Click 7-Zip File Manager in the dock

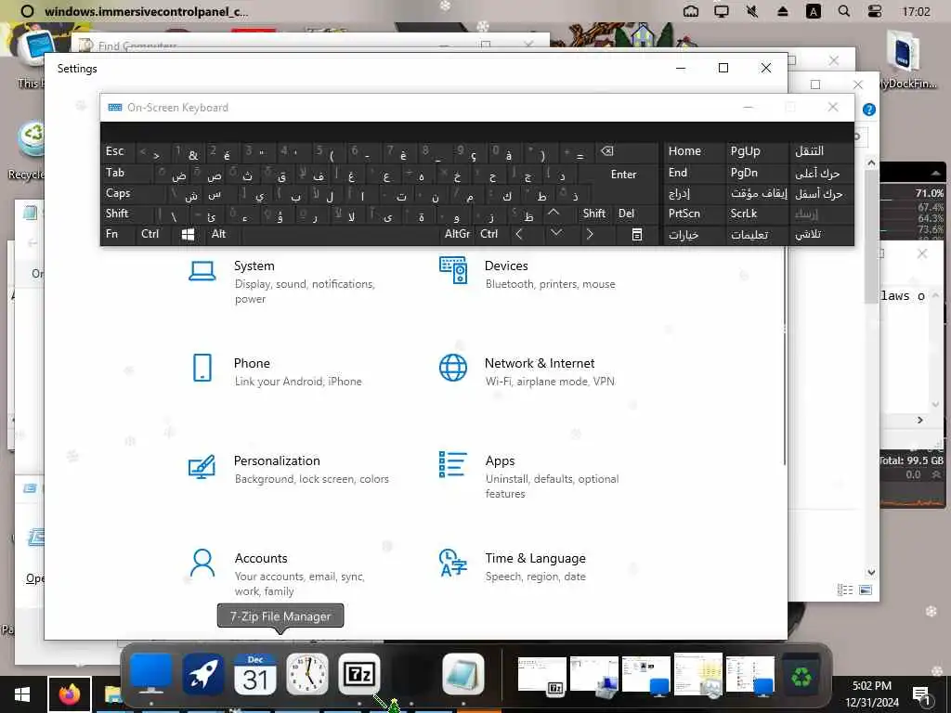pos(359,674)
